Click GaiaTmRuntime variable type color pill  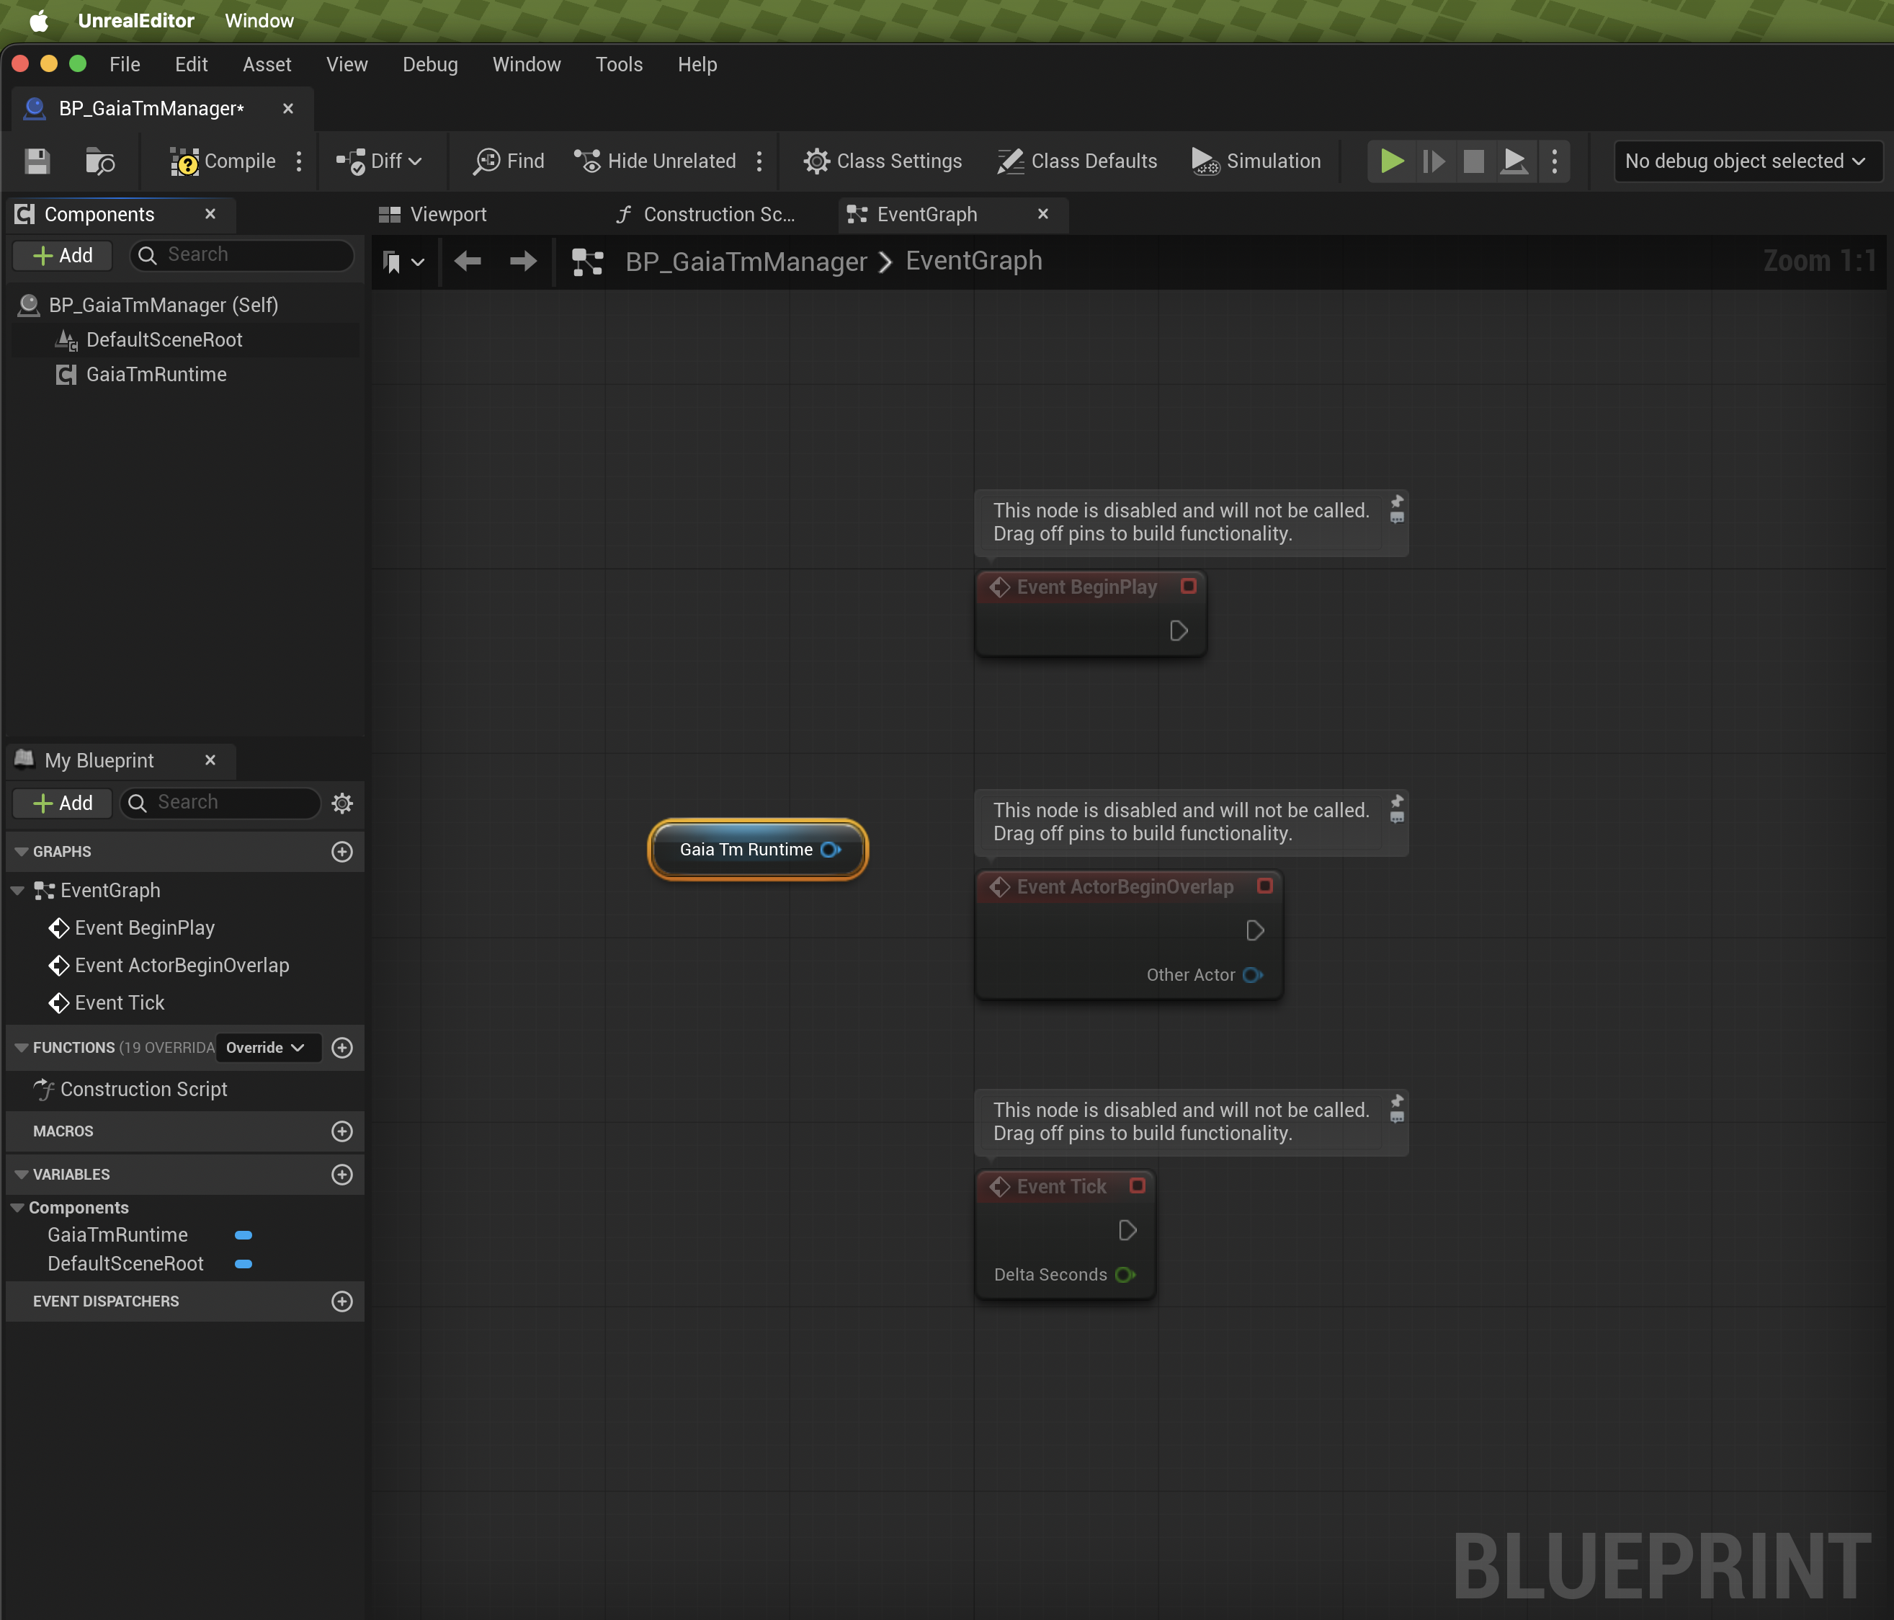(x=244, y=1235)
